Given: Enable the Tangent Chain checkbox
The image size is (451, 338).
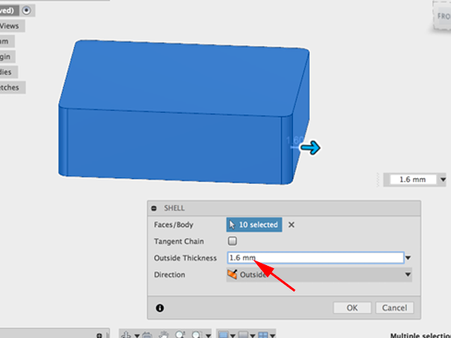Looking at the screenshot, I should [x=232, y=241].
